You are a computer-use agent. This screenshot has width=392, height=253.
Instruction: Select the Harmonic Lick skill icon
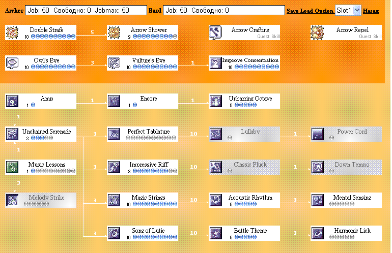(318, 233)
